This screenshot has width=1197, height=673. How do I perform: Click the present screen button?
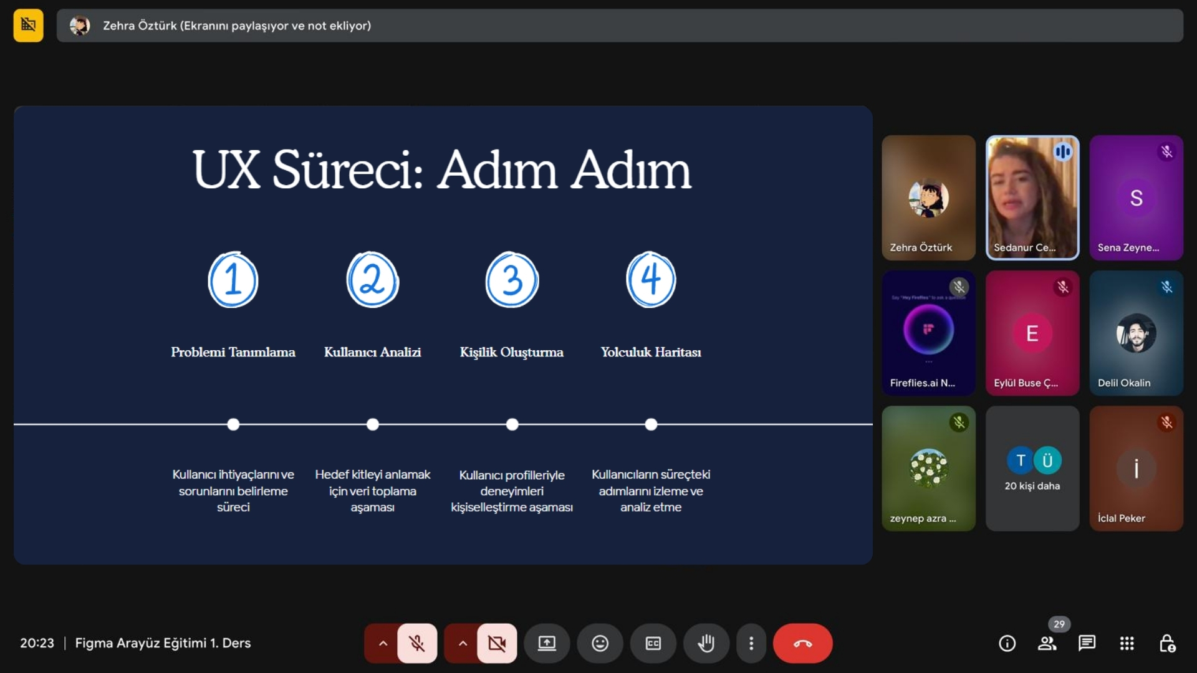click(x=547, y=643)
